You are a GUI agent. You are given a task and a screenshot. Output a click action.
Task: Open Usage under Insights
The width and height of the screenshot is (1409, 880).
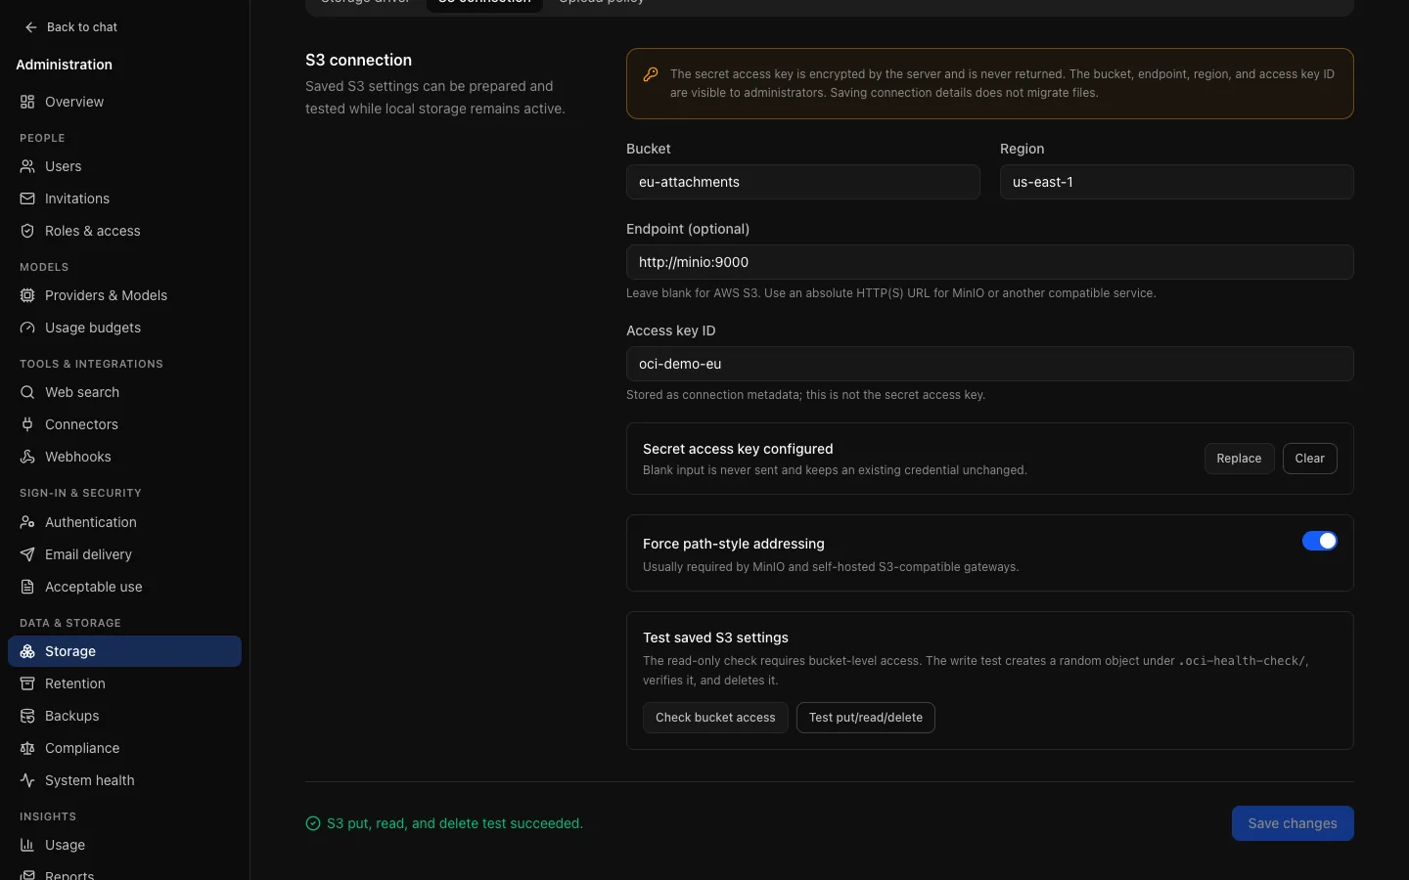(x=124, y=845)
